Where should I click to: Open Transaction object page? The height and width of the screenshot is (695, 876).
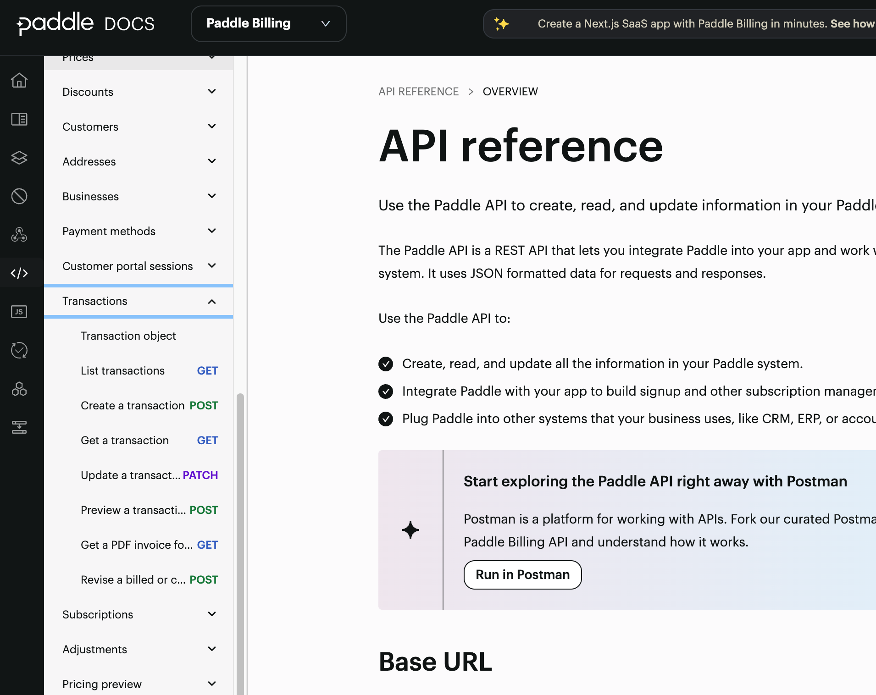139,336
